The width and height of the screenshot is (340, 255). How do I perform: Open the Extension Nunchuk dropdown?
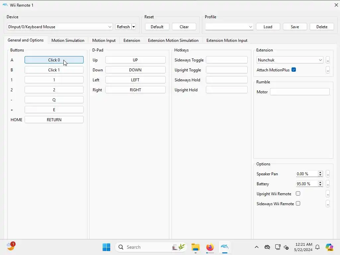[x=290, y=60]
